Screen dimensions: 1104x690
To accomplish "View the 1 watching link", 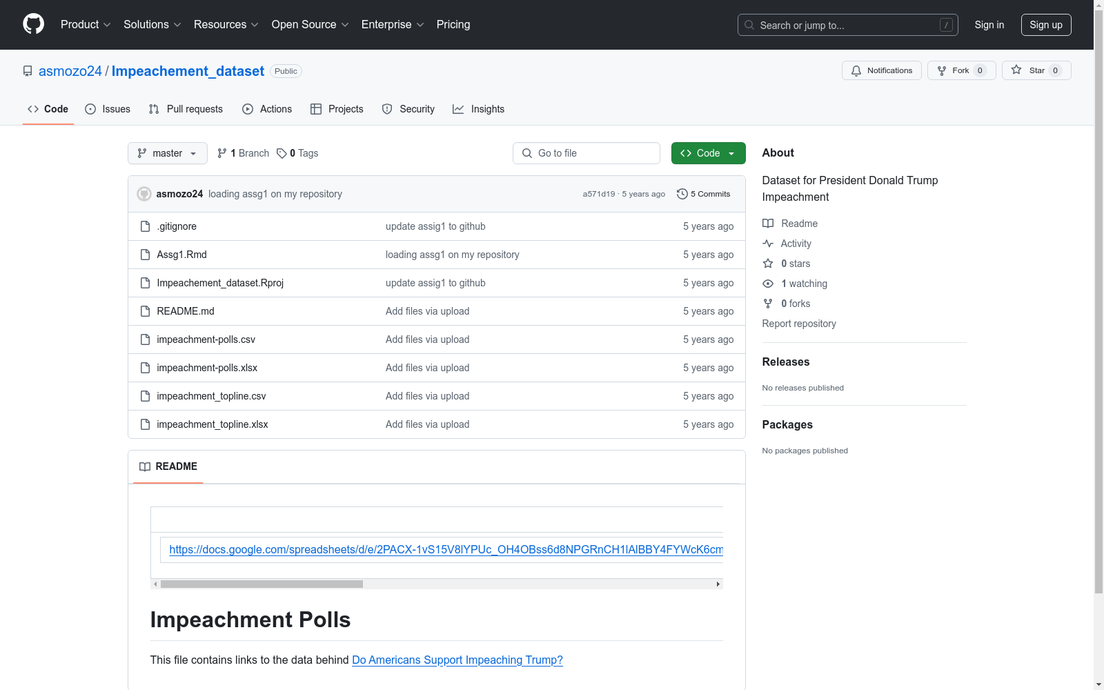I will point(795,284).
